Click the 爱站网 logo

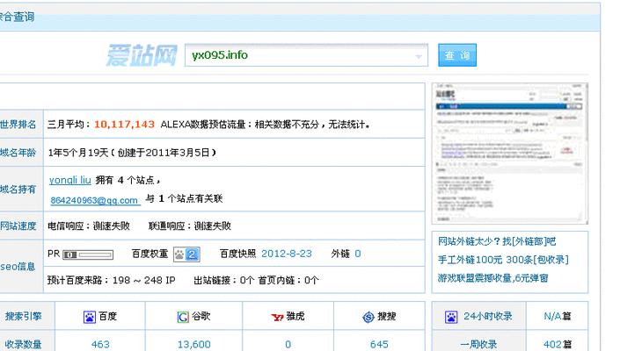pos(142,55)
